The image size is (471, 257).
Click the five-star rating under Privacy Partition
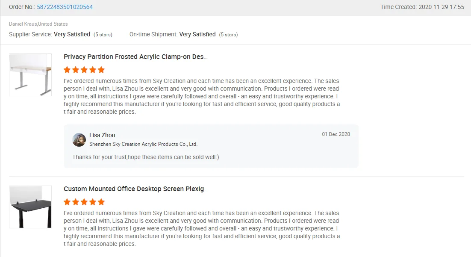(x=84, y=70)
